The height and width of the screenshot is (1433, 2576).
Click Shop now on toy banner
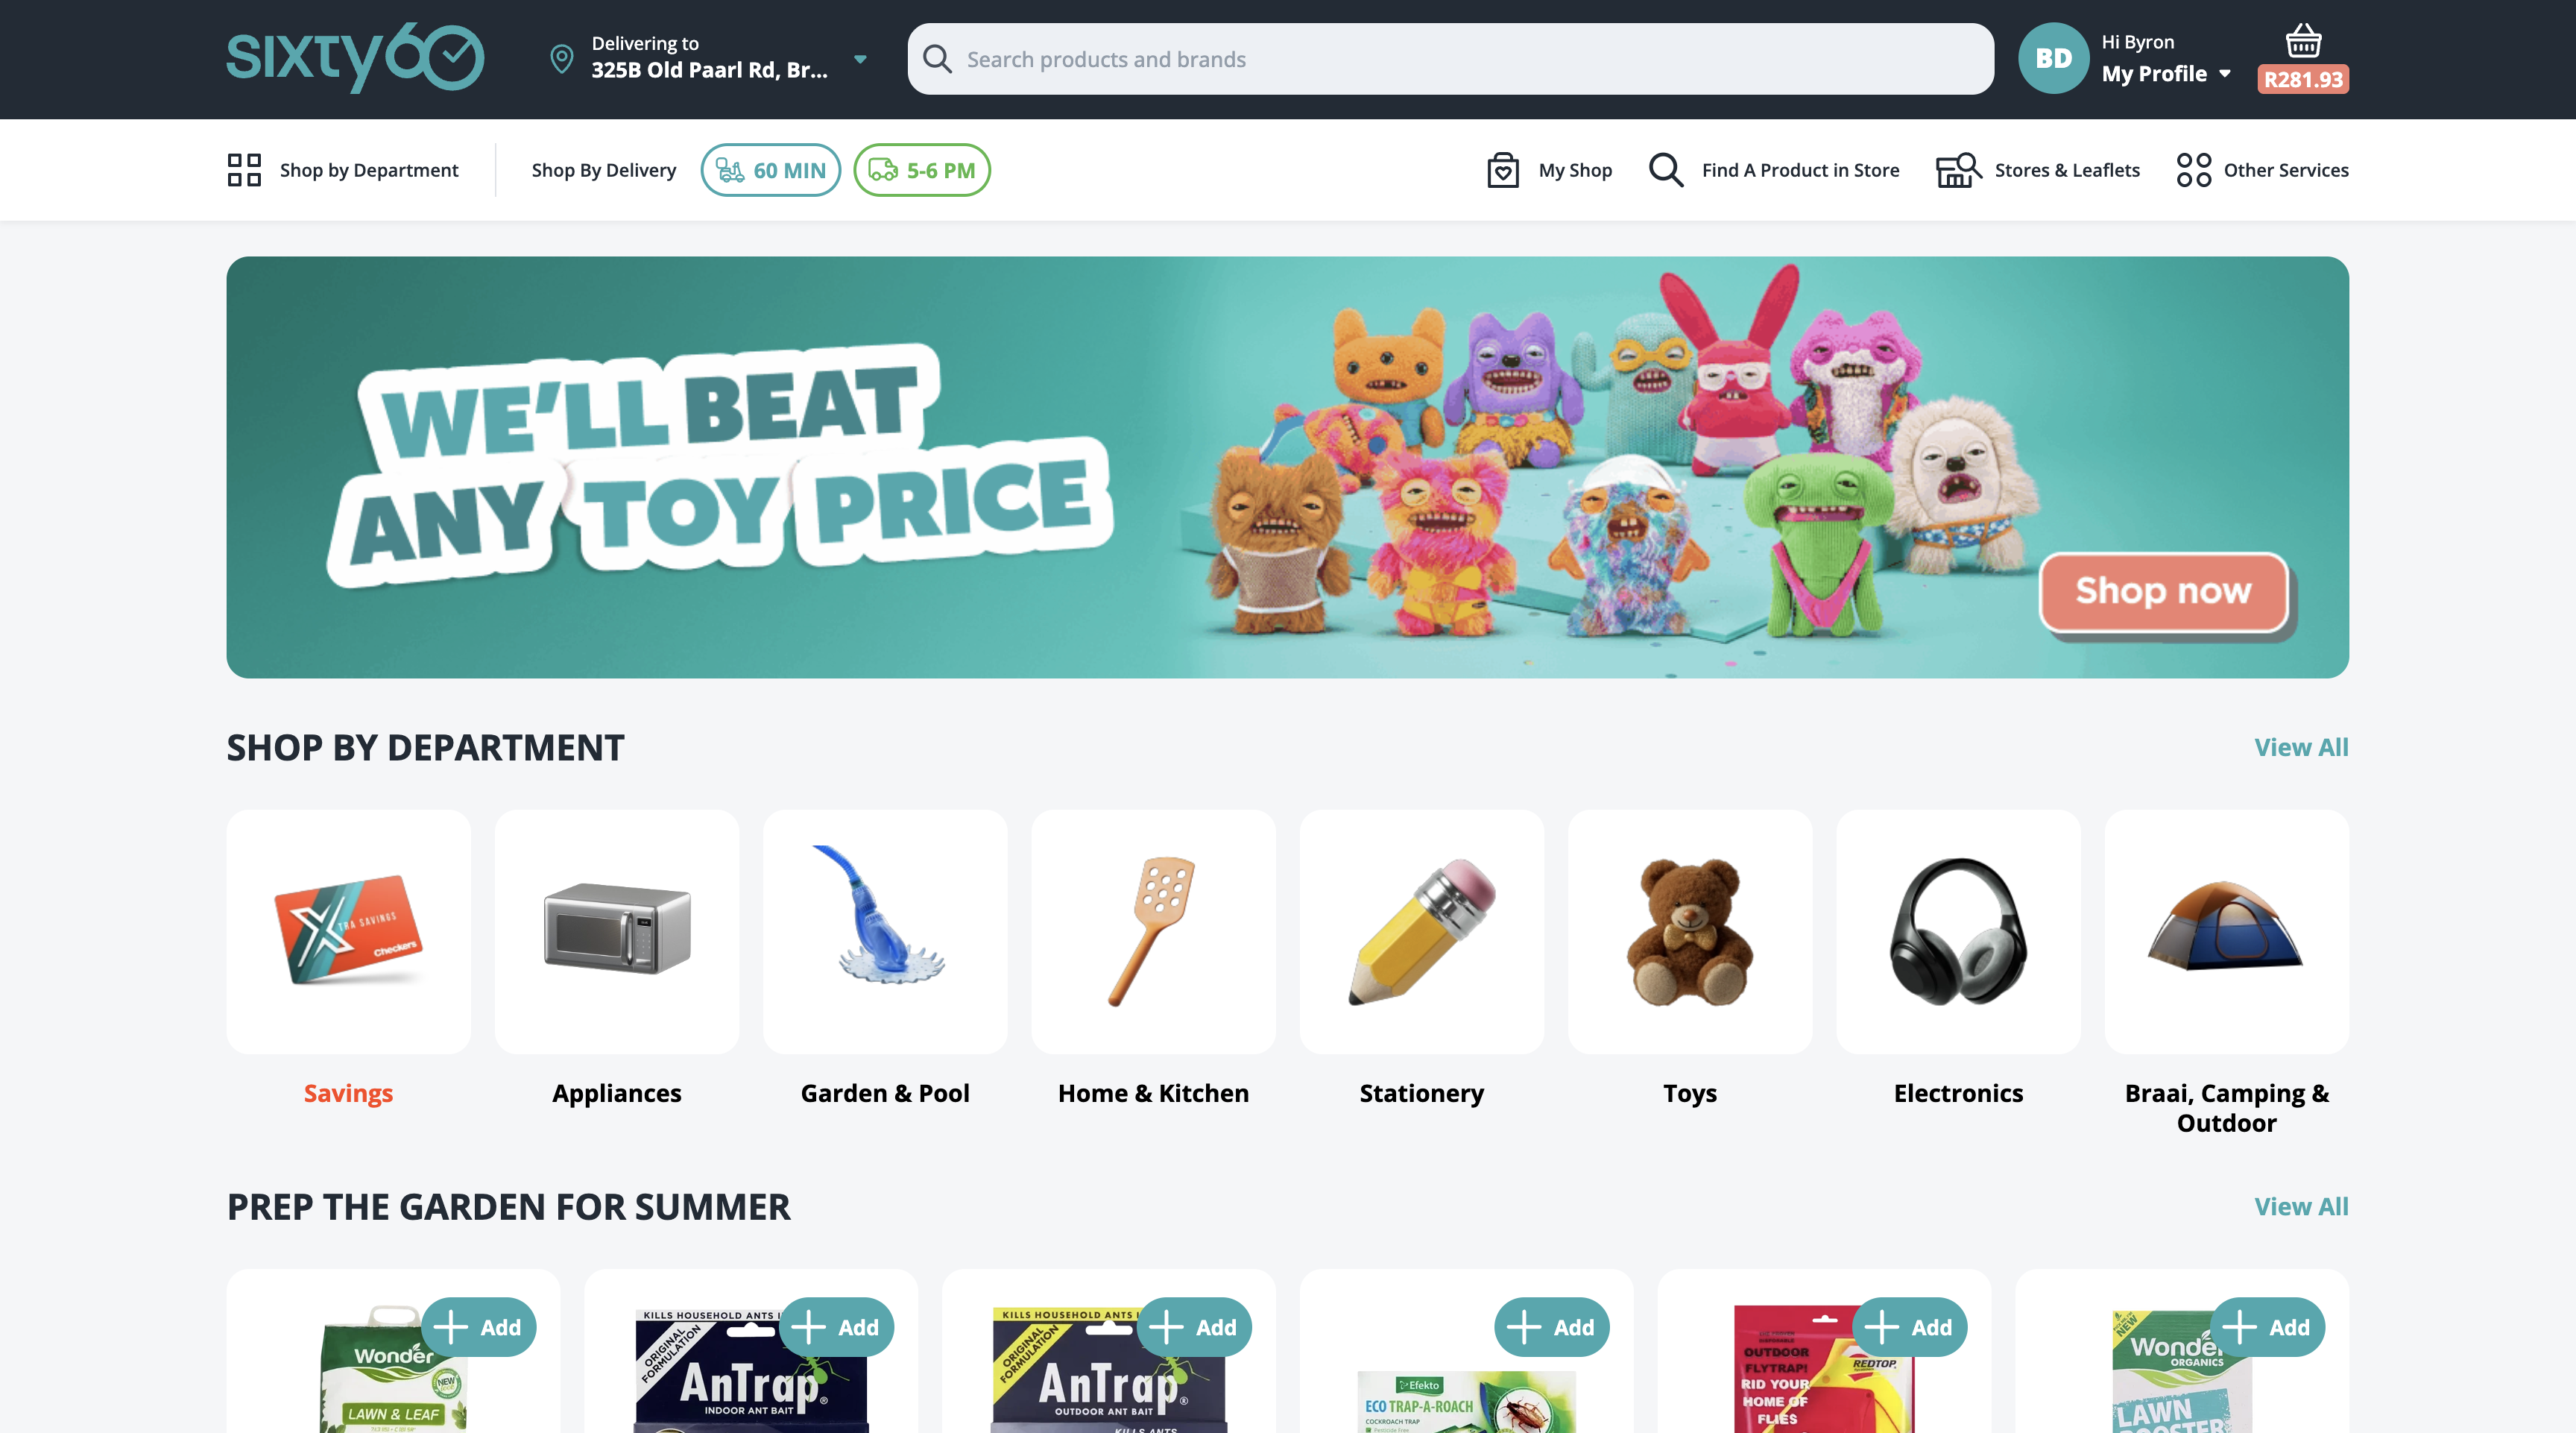point(2164,591)
